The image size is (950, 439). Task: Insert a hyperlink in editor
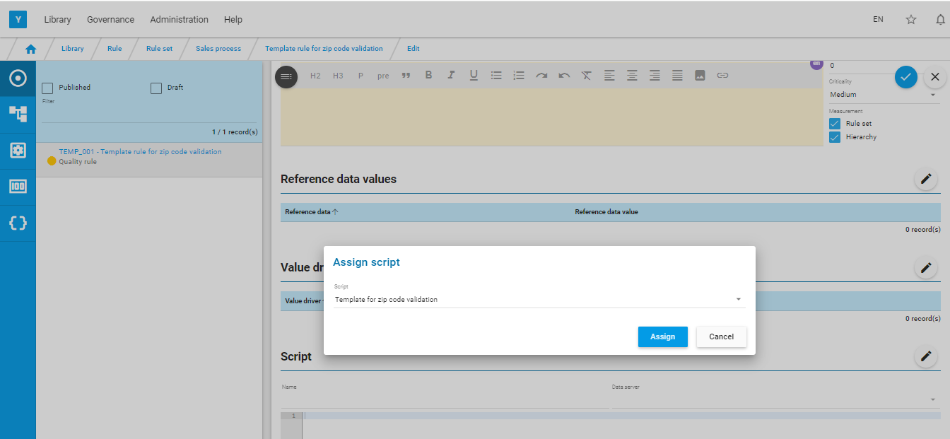(722, 75)
